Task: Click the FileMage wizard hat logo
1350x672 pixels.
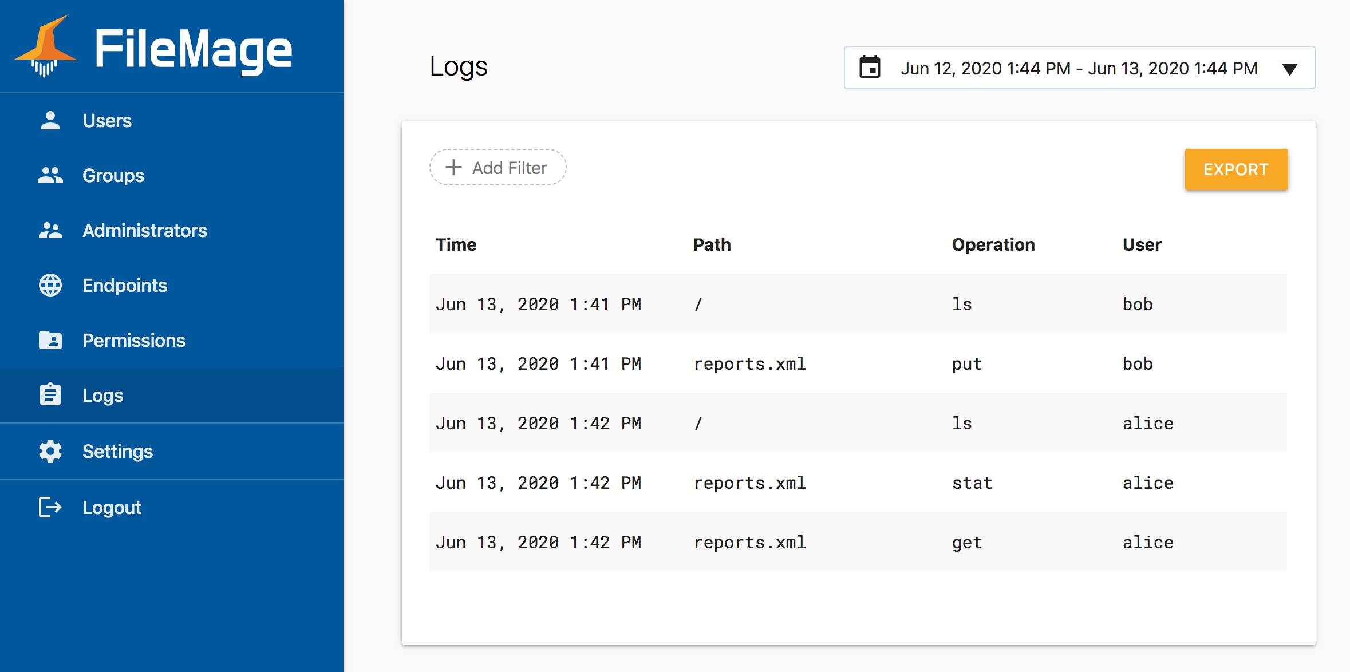Action: pos(46,47)
